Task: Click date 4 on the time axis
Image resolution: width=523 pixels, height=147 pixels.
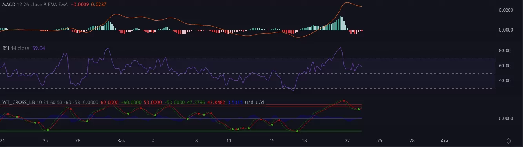Action: click(x=153, y=140)
